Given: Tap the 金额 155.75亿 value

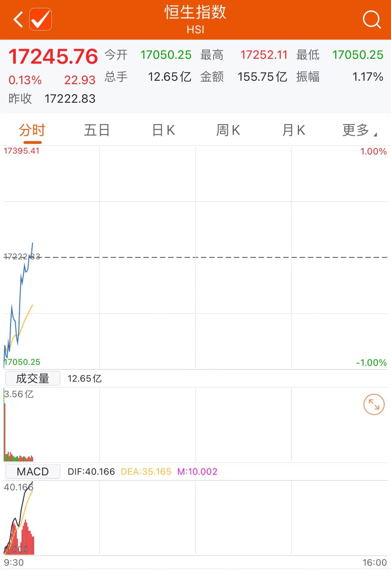Looking at the screenshot, I should [x=262, y=77].
